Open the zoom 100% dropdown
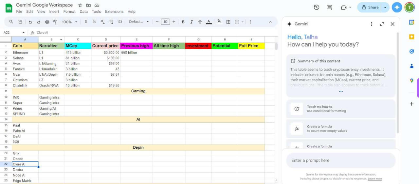The width and height of the screenshot is (419, 184). (x=70, y=22)
